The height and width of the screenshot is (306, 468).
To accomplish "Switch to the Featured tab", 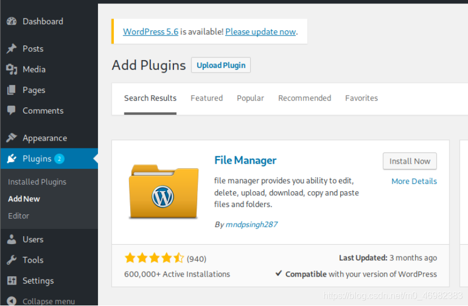I will pyautogui.click(x=207, y=98).
